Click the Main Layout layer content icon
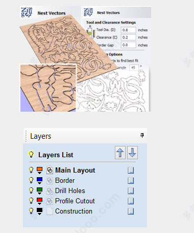Image resolution: width=194 pixels, height=233 pixels. pos(50,171)
